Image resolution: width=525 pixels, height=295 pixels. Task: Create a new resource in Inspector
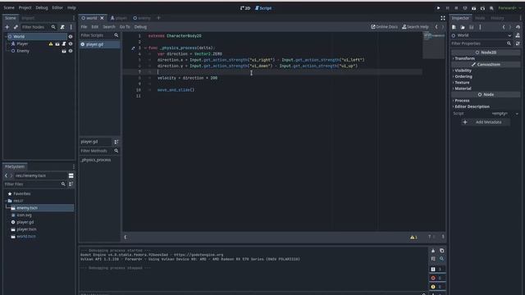click(454, 27)
